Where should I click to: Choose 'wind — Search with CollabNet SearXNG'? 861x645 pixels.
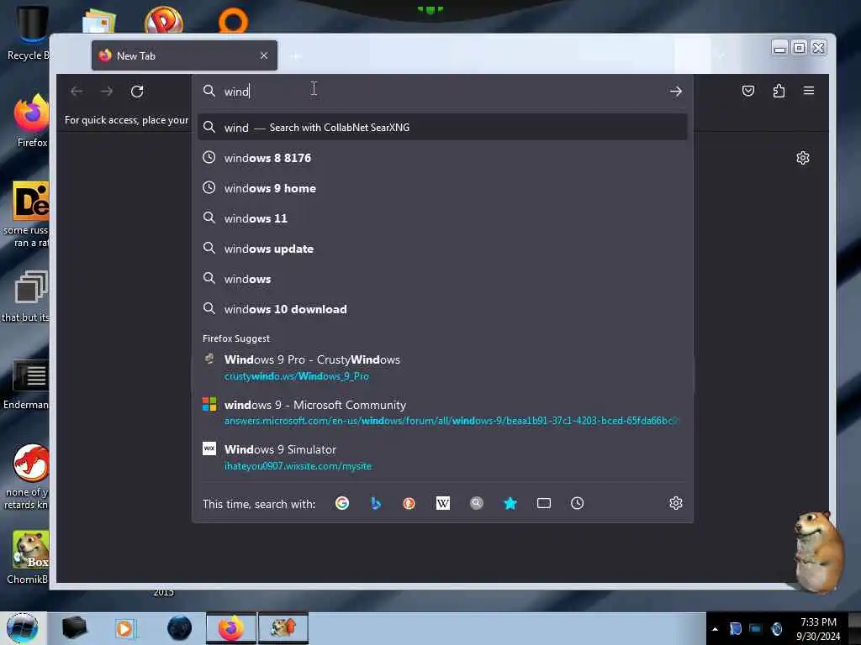442,128
